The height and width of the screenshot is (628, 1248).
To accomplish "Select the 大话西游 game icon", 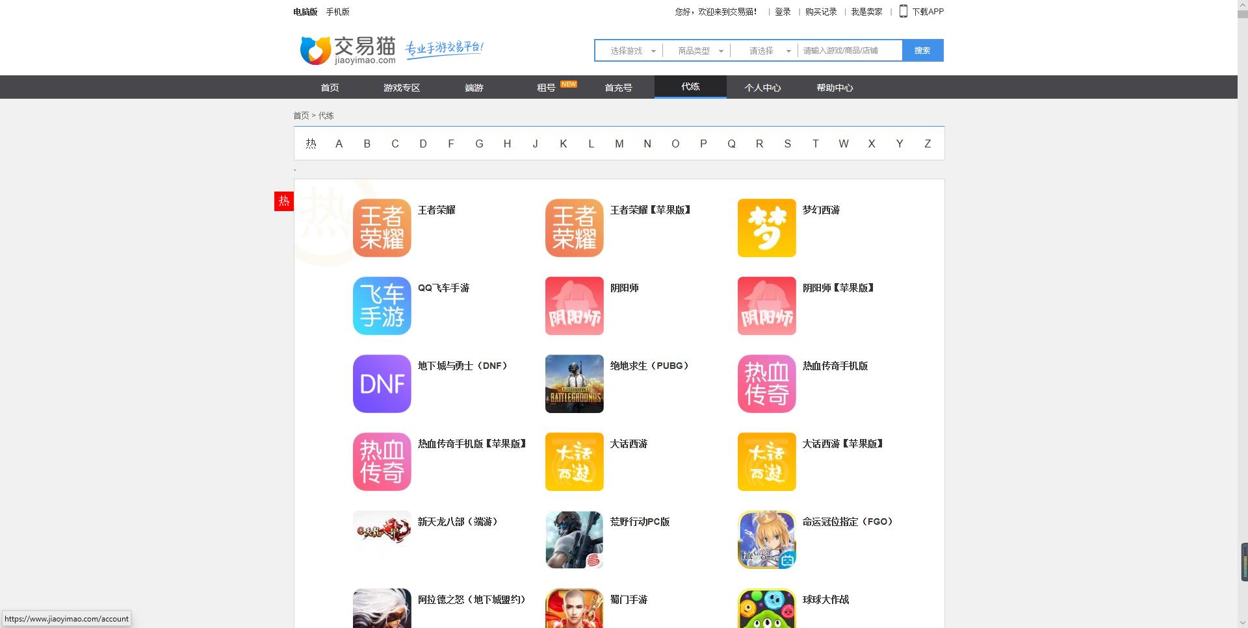I will tap(575, 462).
